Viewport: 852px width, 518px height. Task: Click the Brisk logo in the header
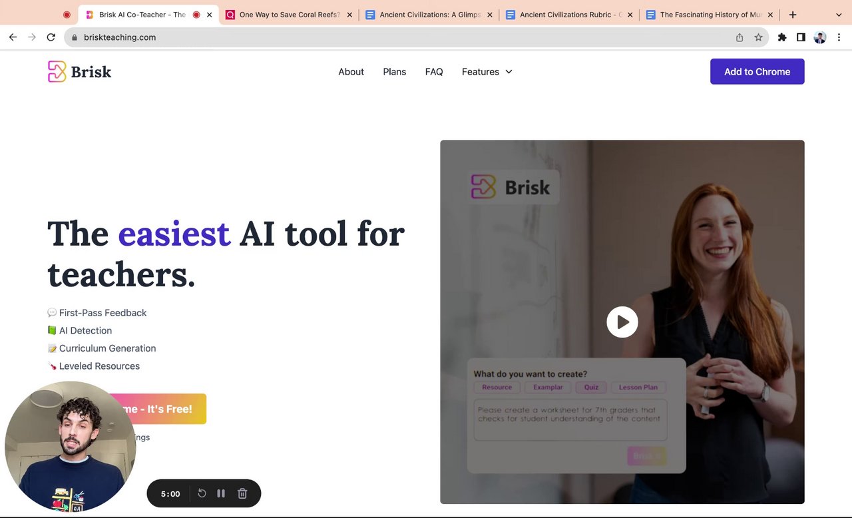click(80, 71)
